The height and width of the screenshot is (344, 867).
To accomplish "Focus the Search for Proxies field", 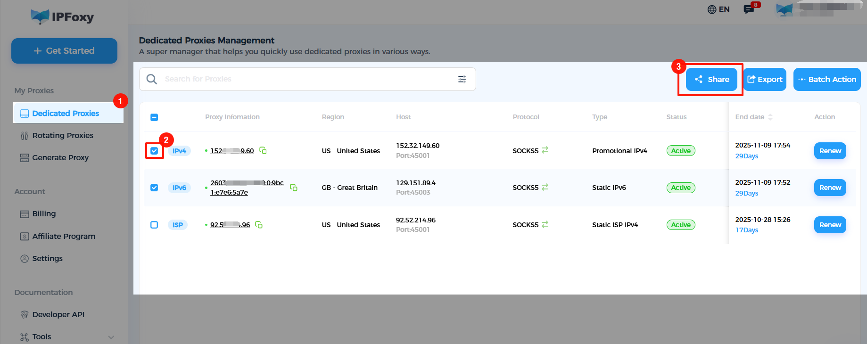I will pyautogui.click(x=307, y=79).
